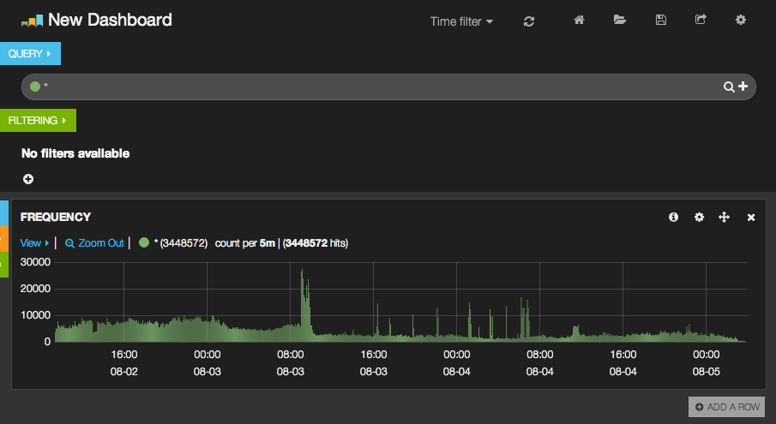Go to the home dashboard icon
The image size is (776, 424).
pyautogui.click(x=579, y=20)
